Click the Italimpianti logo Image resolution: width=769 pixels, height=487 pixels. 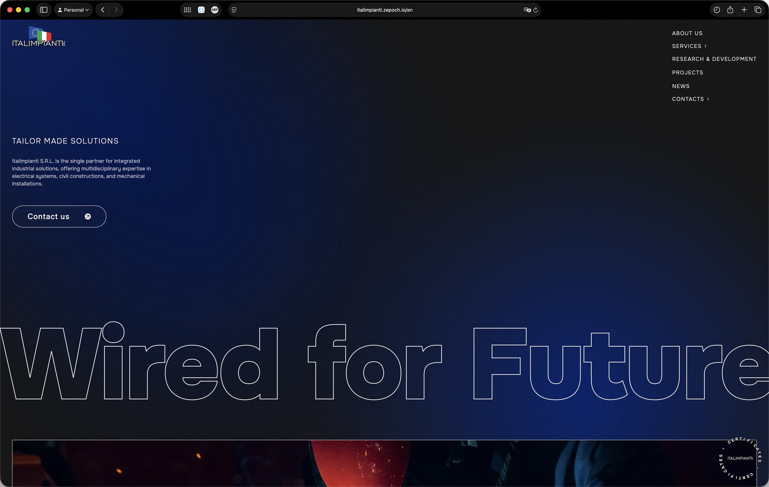click(39, 36)
